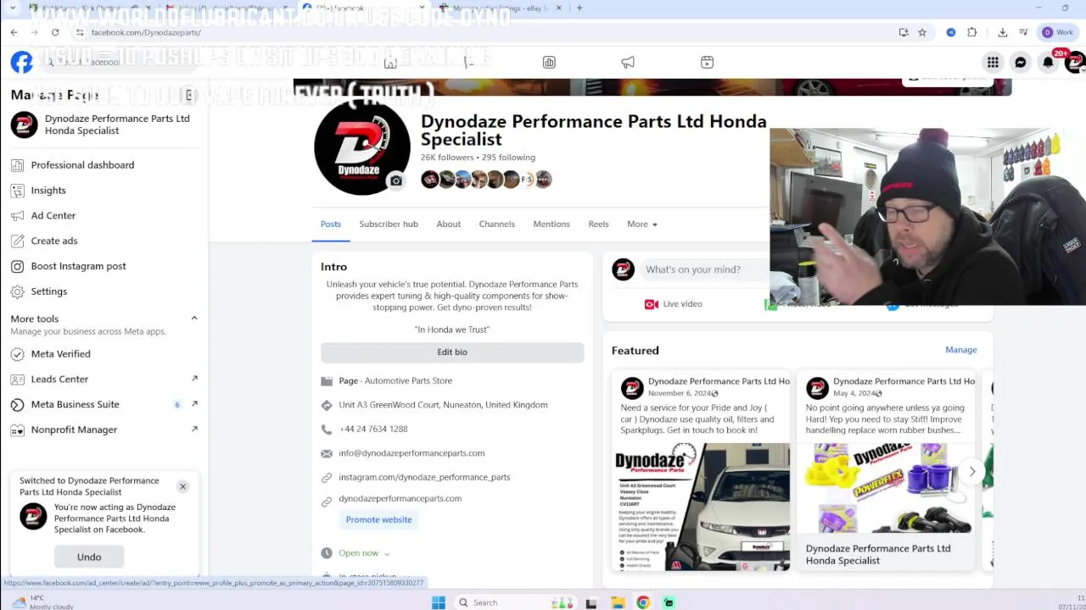Viewport: 1086px width, 610px height.
Task: Expand the Open now hours dropdown
Action: [x=364, y=553]
